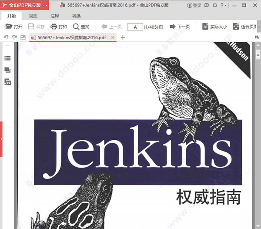Open the help question mark dropdown

(223, 5)
